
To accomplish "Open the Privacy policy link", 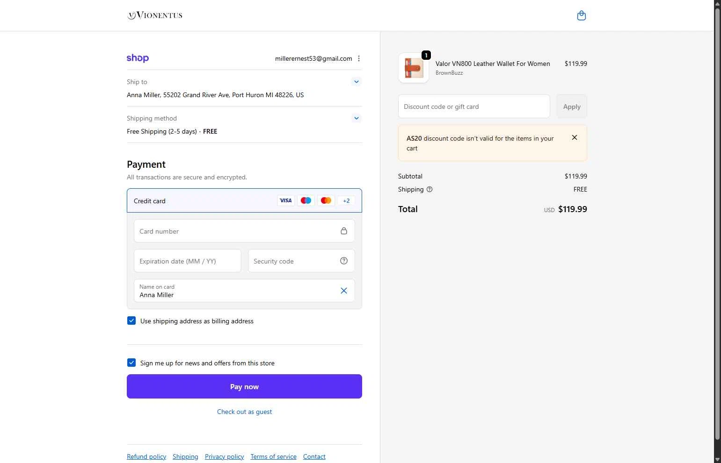I will (225, 456).
